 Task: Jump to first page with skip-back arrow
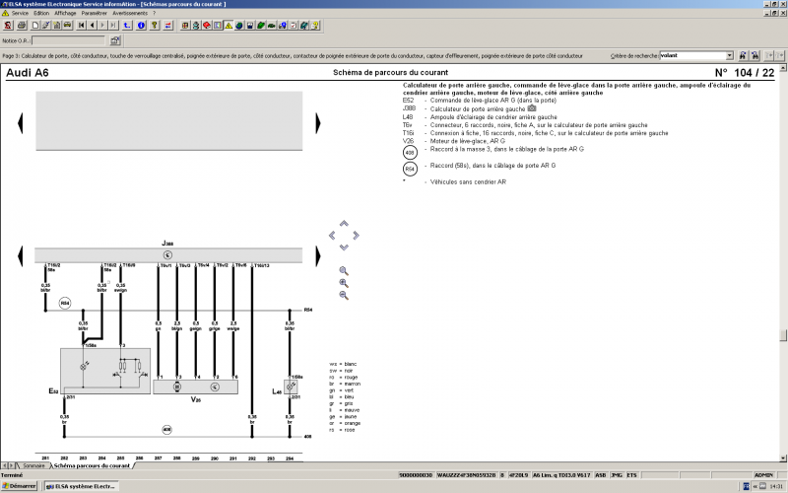(82, 26)
